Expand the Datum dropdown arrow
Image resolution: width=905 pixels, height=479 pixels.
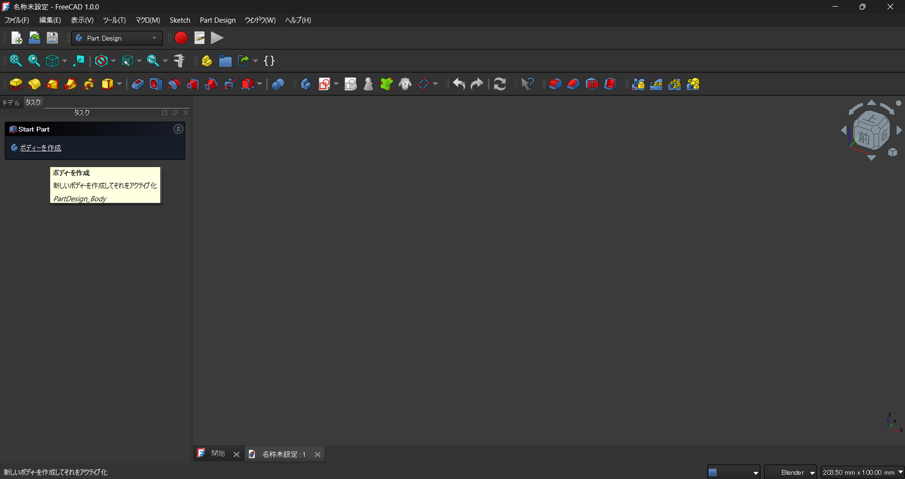click(435, 84)
